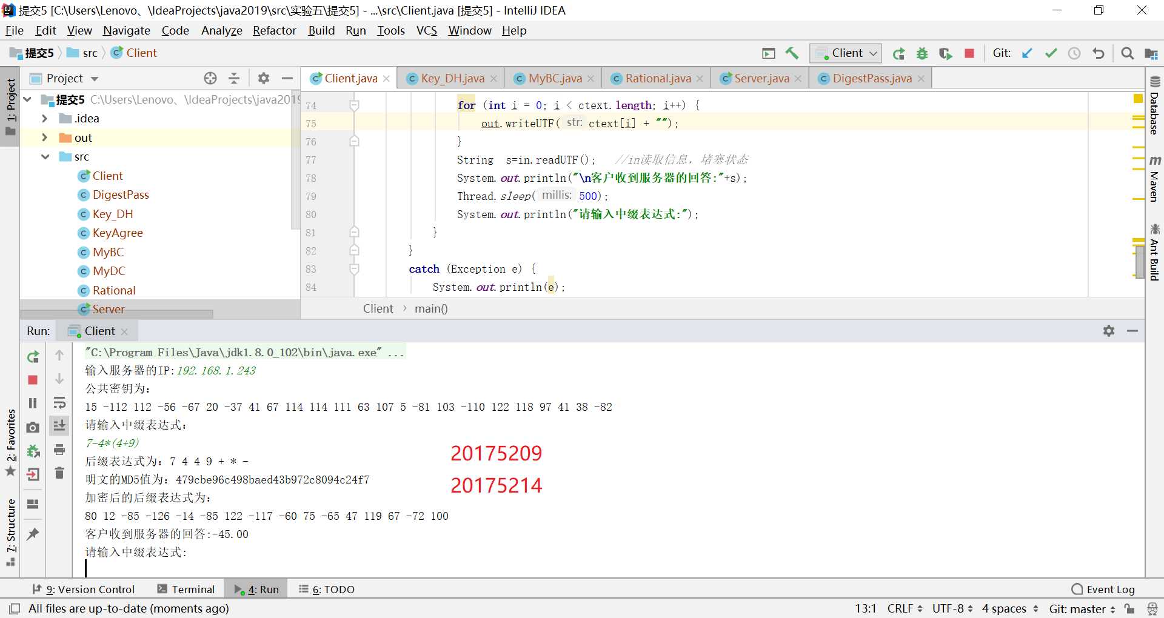This screenshot has height=618, width=1164.
Task: Run Client with the toolbar rerun icon
Action: [898, 53]
